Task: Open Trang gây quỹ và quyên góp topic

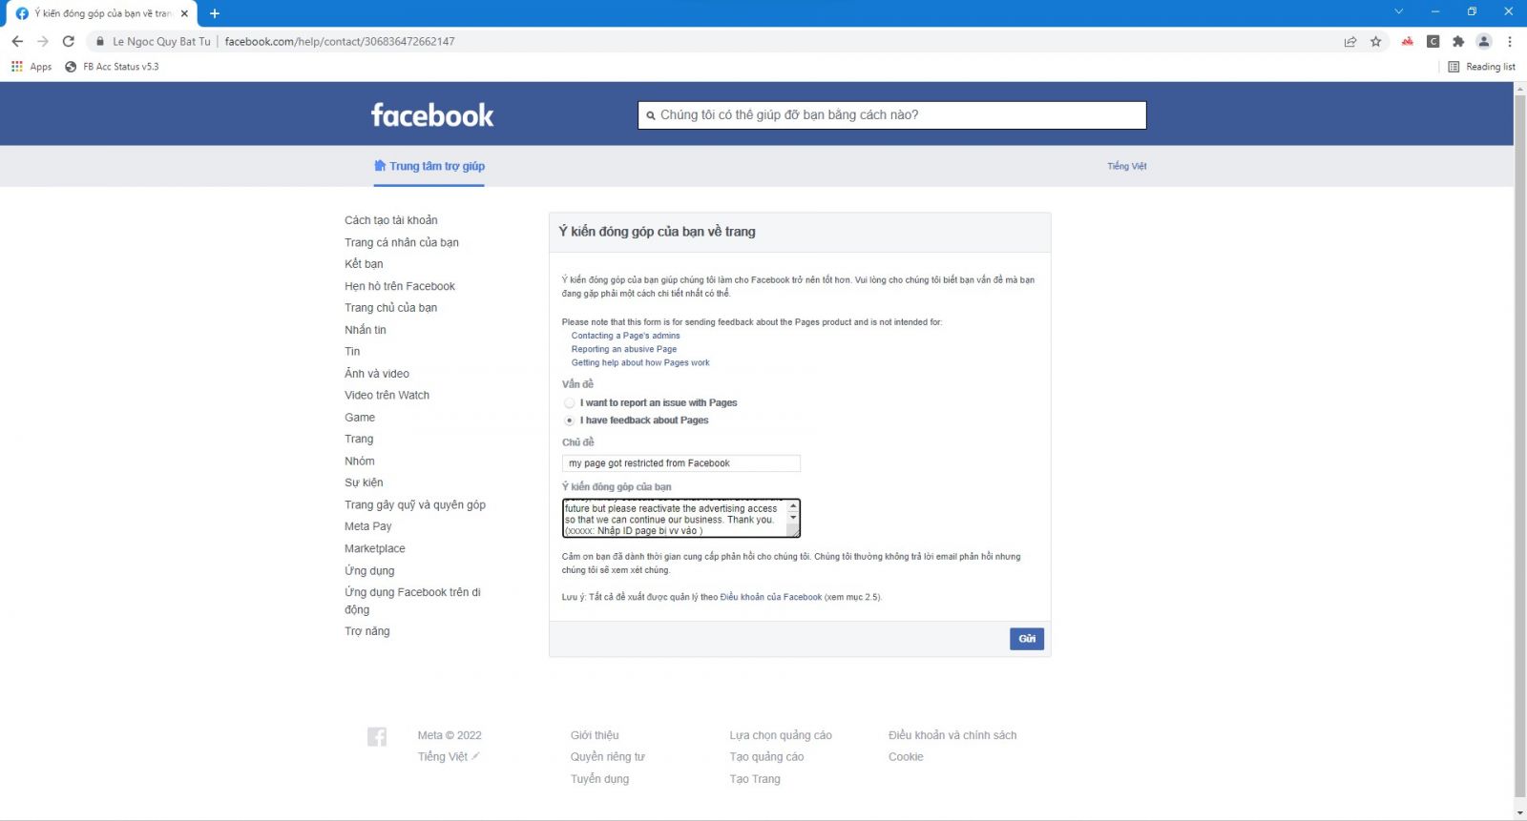Action: pos(415,504)
